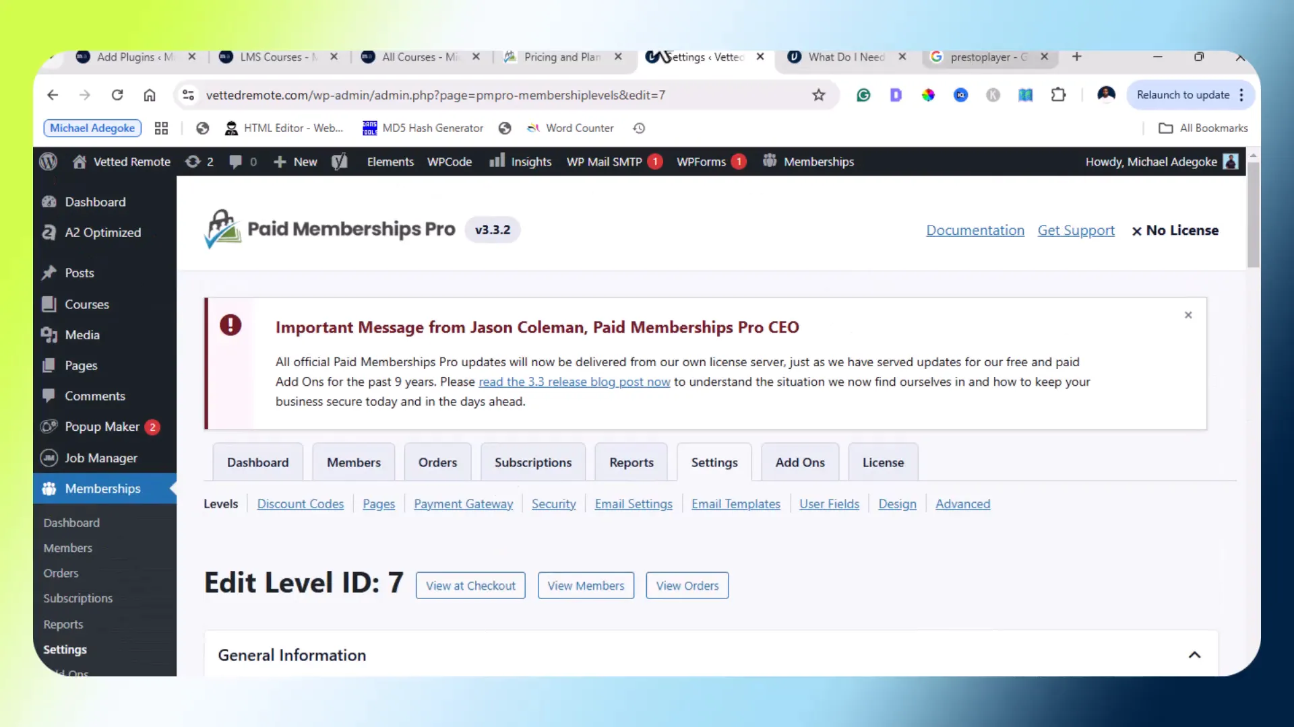
Task: Switch to the Subscriptions tab
Action: [533, 462]
